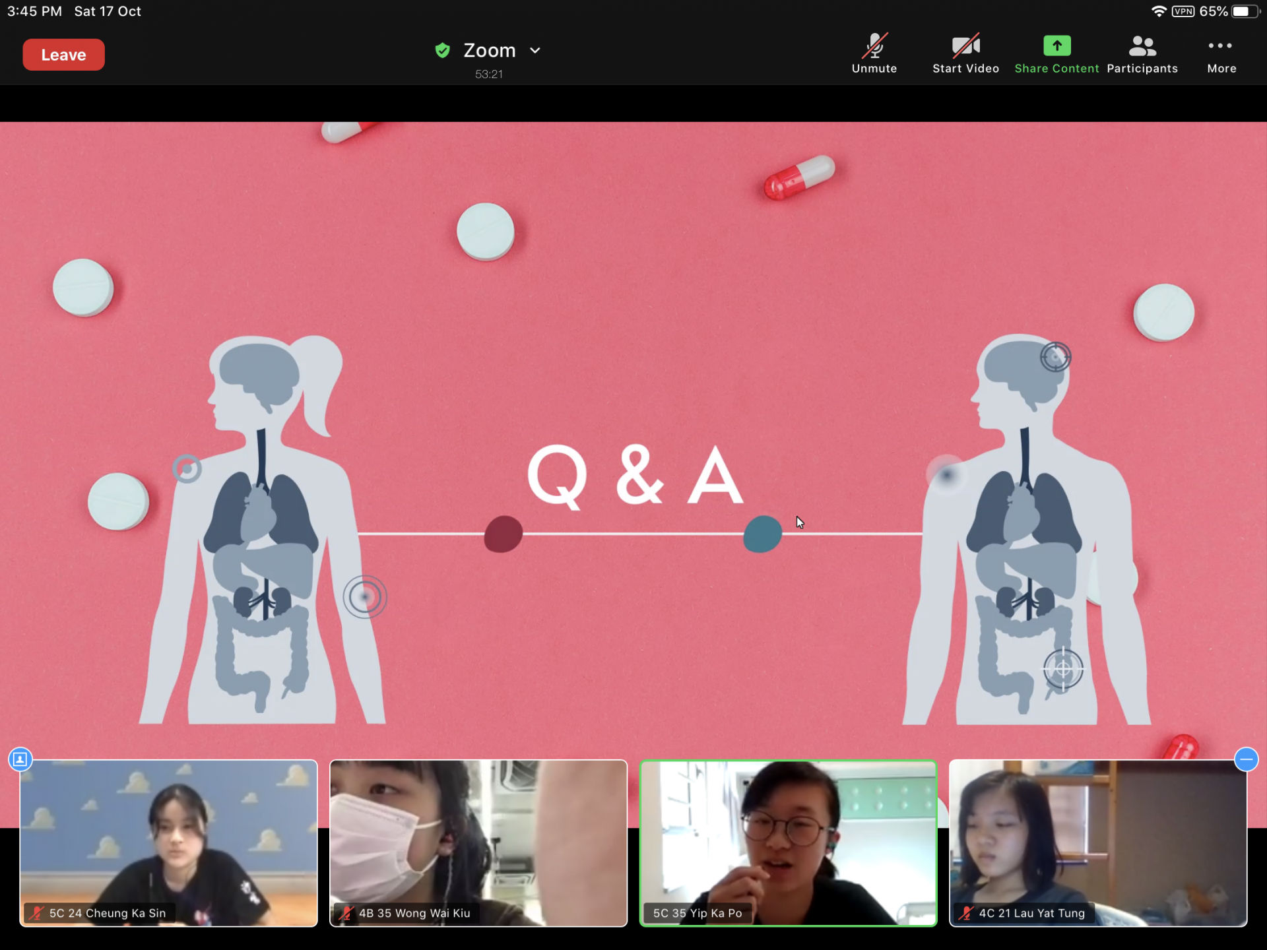Tap the green encryption shield icon
The height and width of the screenshot is (950, 1267).
(x=442, y=50)
